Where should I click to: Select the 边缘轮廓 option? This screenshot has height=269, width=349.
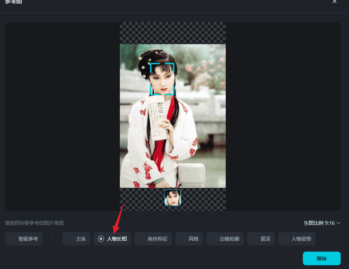(x=225, y=239)
